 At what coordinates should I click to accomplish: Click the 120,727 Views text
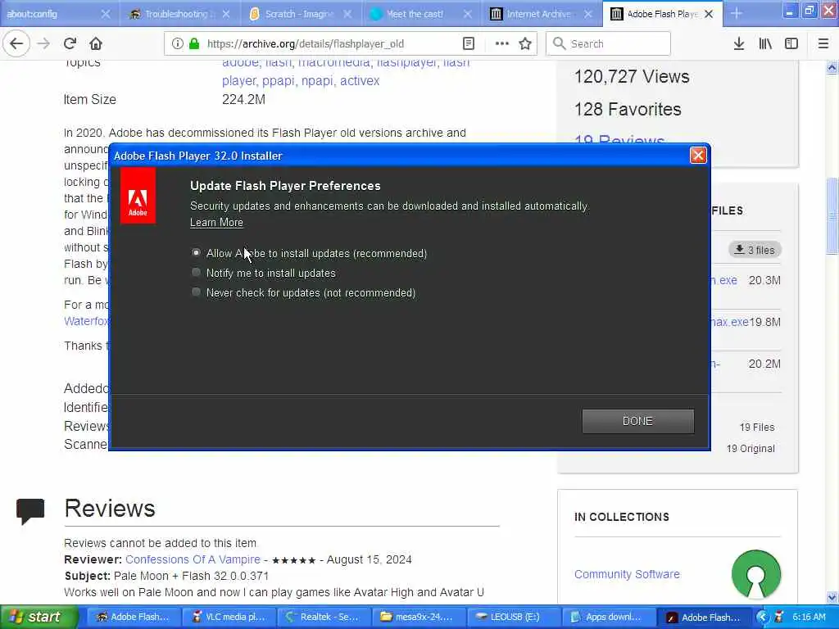click(x=632, y=76)
